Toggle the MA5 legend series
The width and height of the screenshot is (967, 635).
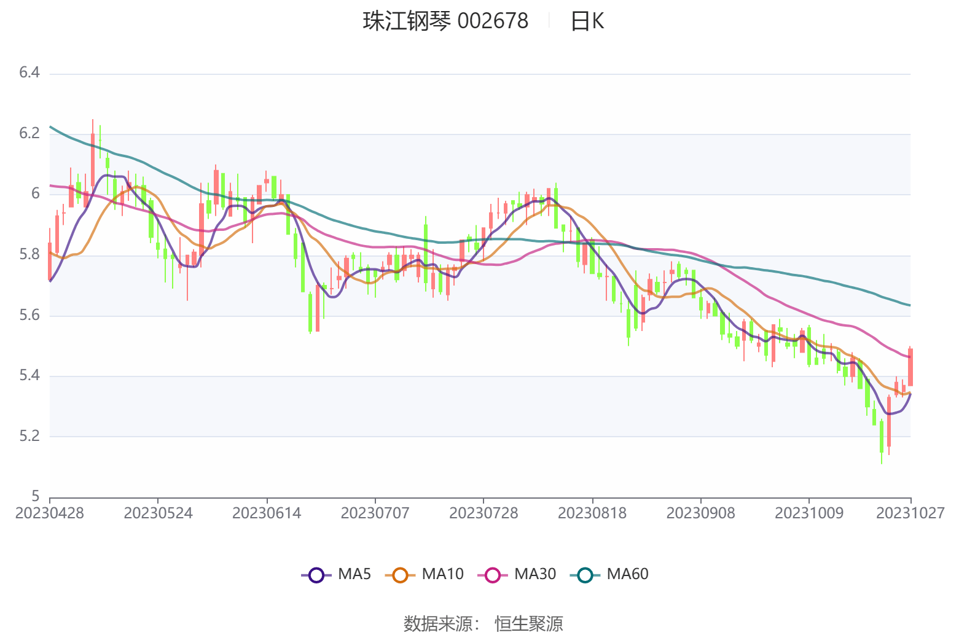(x=336, y=575)
